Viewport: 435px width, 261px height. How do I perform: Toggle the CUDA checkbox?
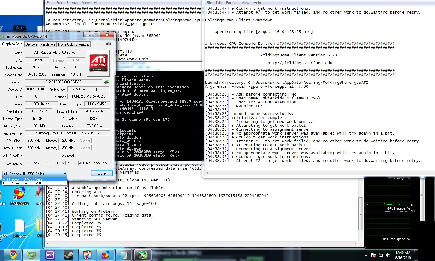point(47,163)
